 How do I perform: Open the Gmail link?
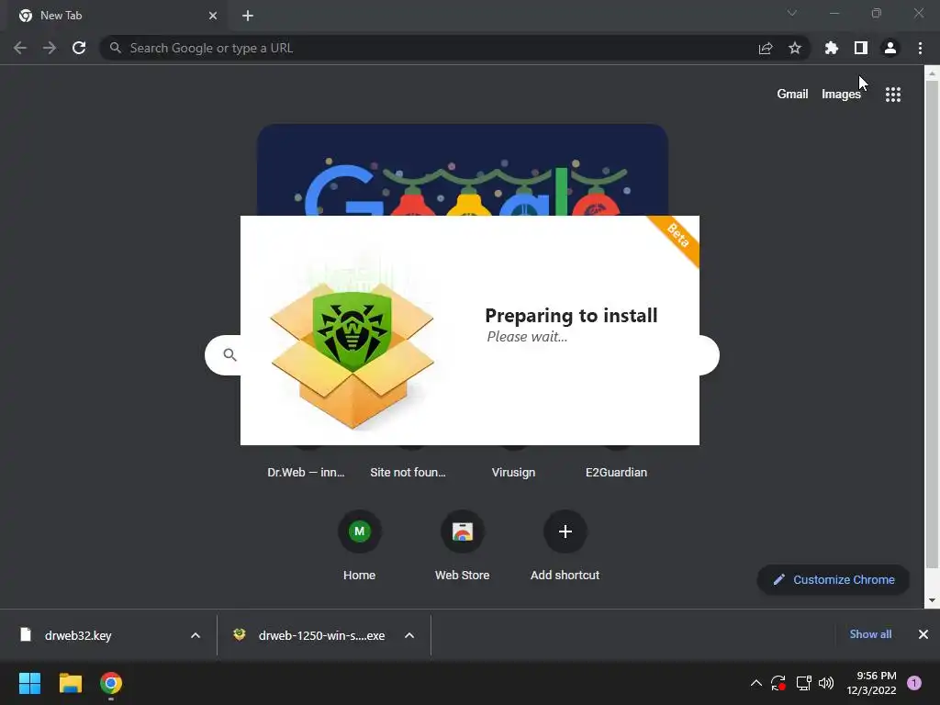tap(792, 95)
